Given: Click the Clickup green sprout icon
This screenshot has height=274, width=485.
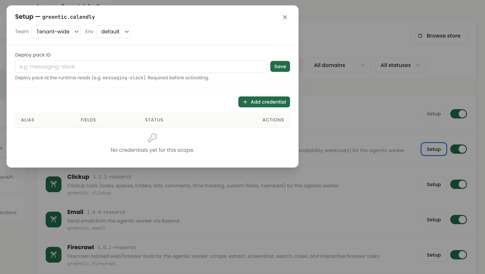Looking at the screenshot, I should [54, 184].
